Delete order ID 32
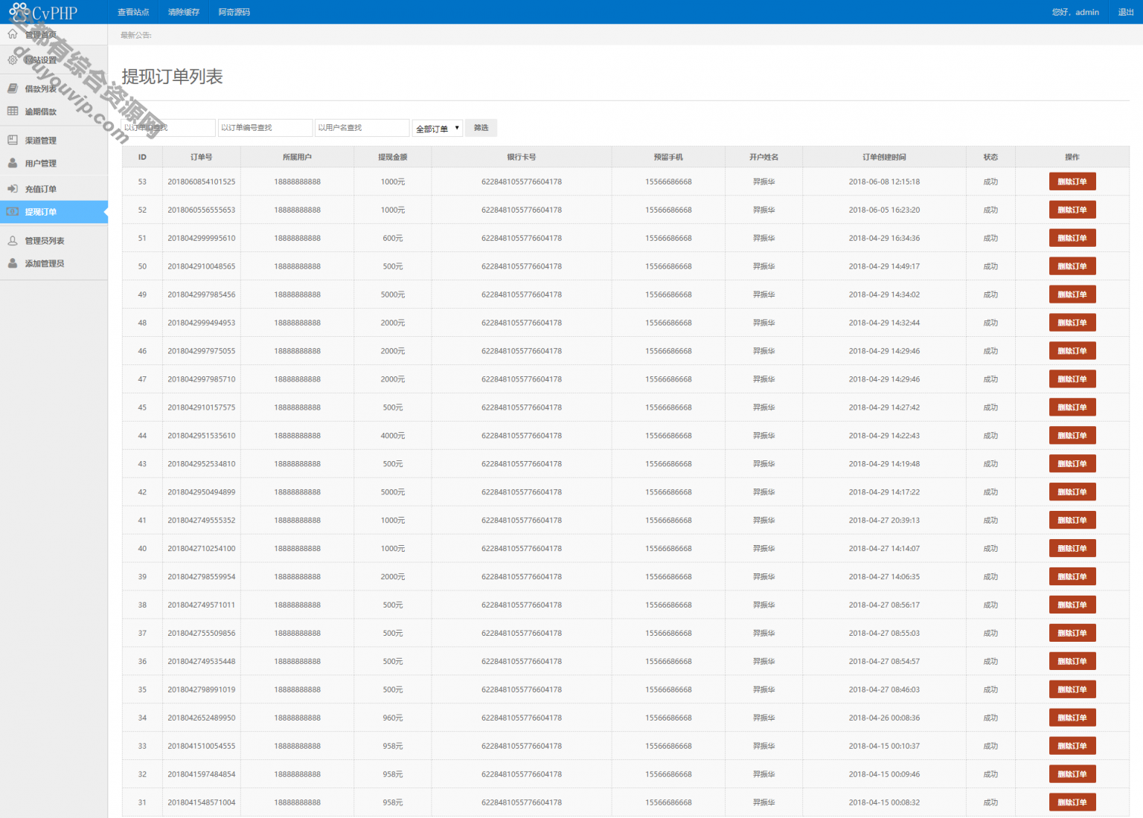1143x818 pixels. coord(1072,775)
